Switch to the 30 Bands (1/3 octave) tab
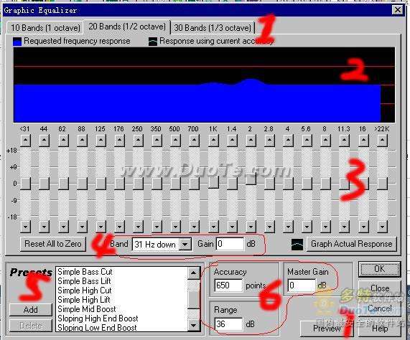Image resolution: width=410 pixels, height=340 pixels. point(213,28)
